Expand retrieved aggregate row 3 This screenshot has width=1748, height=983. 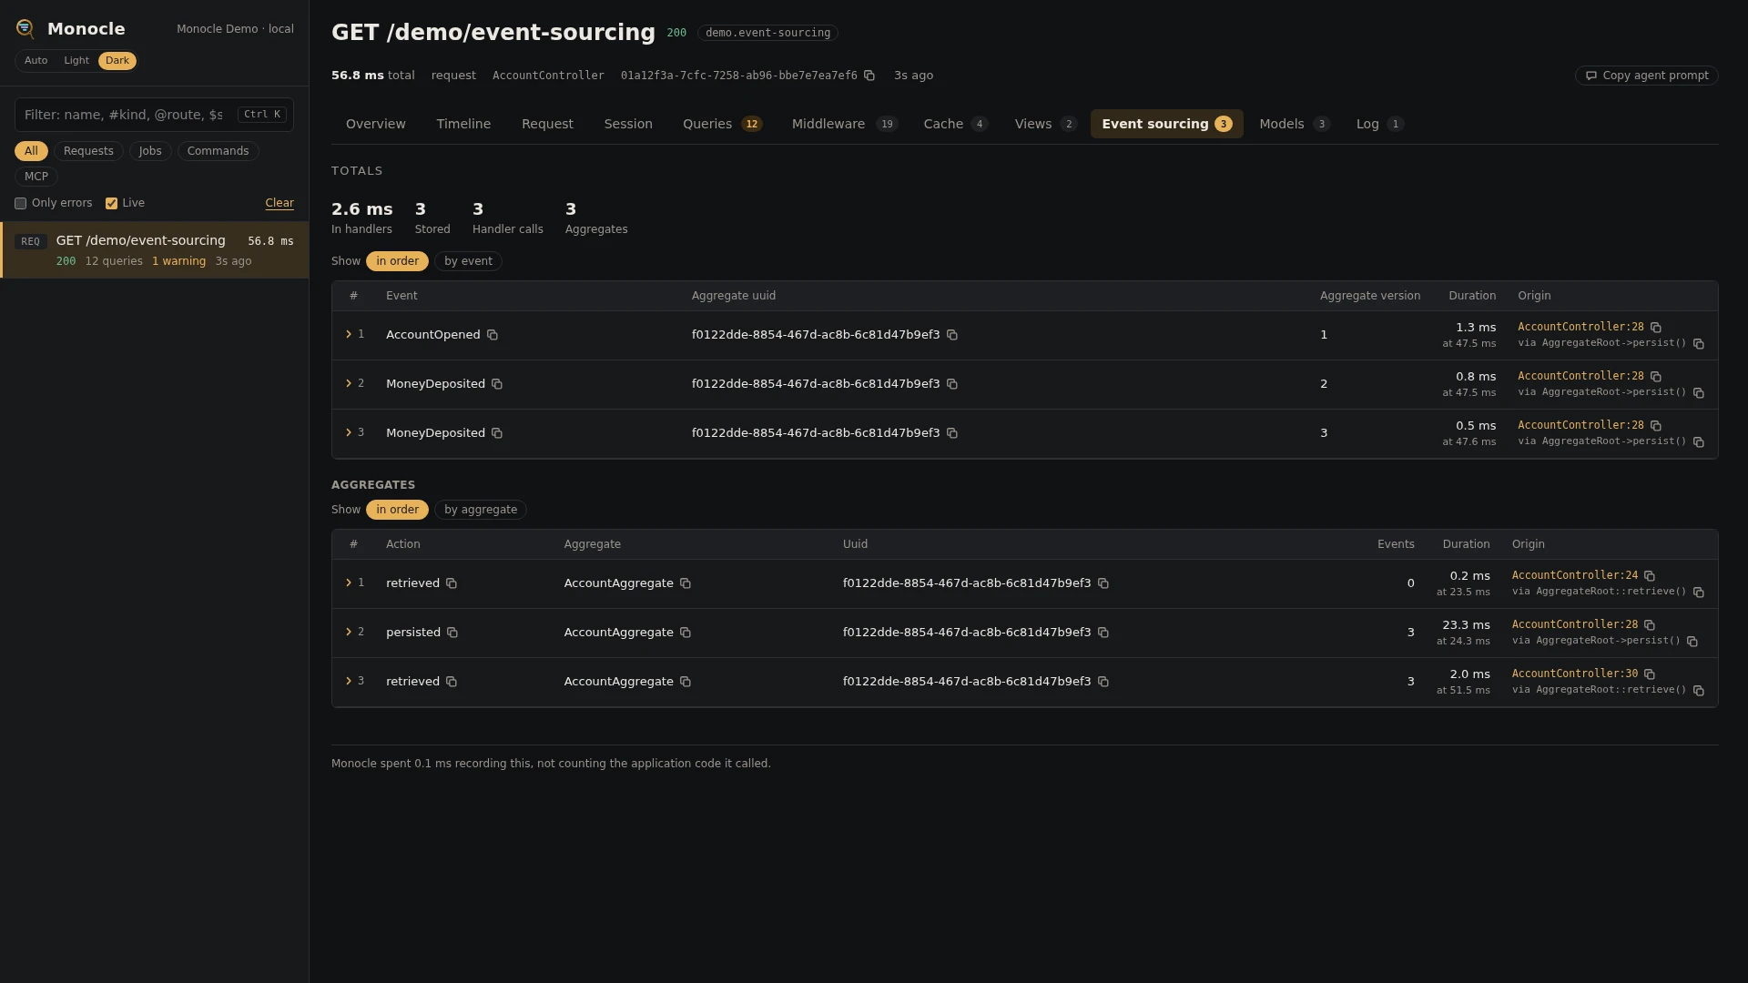point(349,682)
